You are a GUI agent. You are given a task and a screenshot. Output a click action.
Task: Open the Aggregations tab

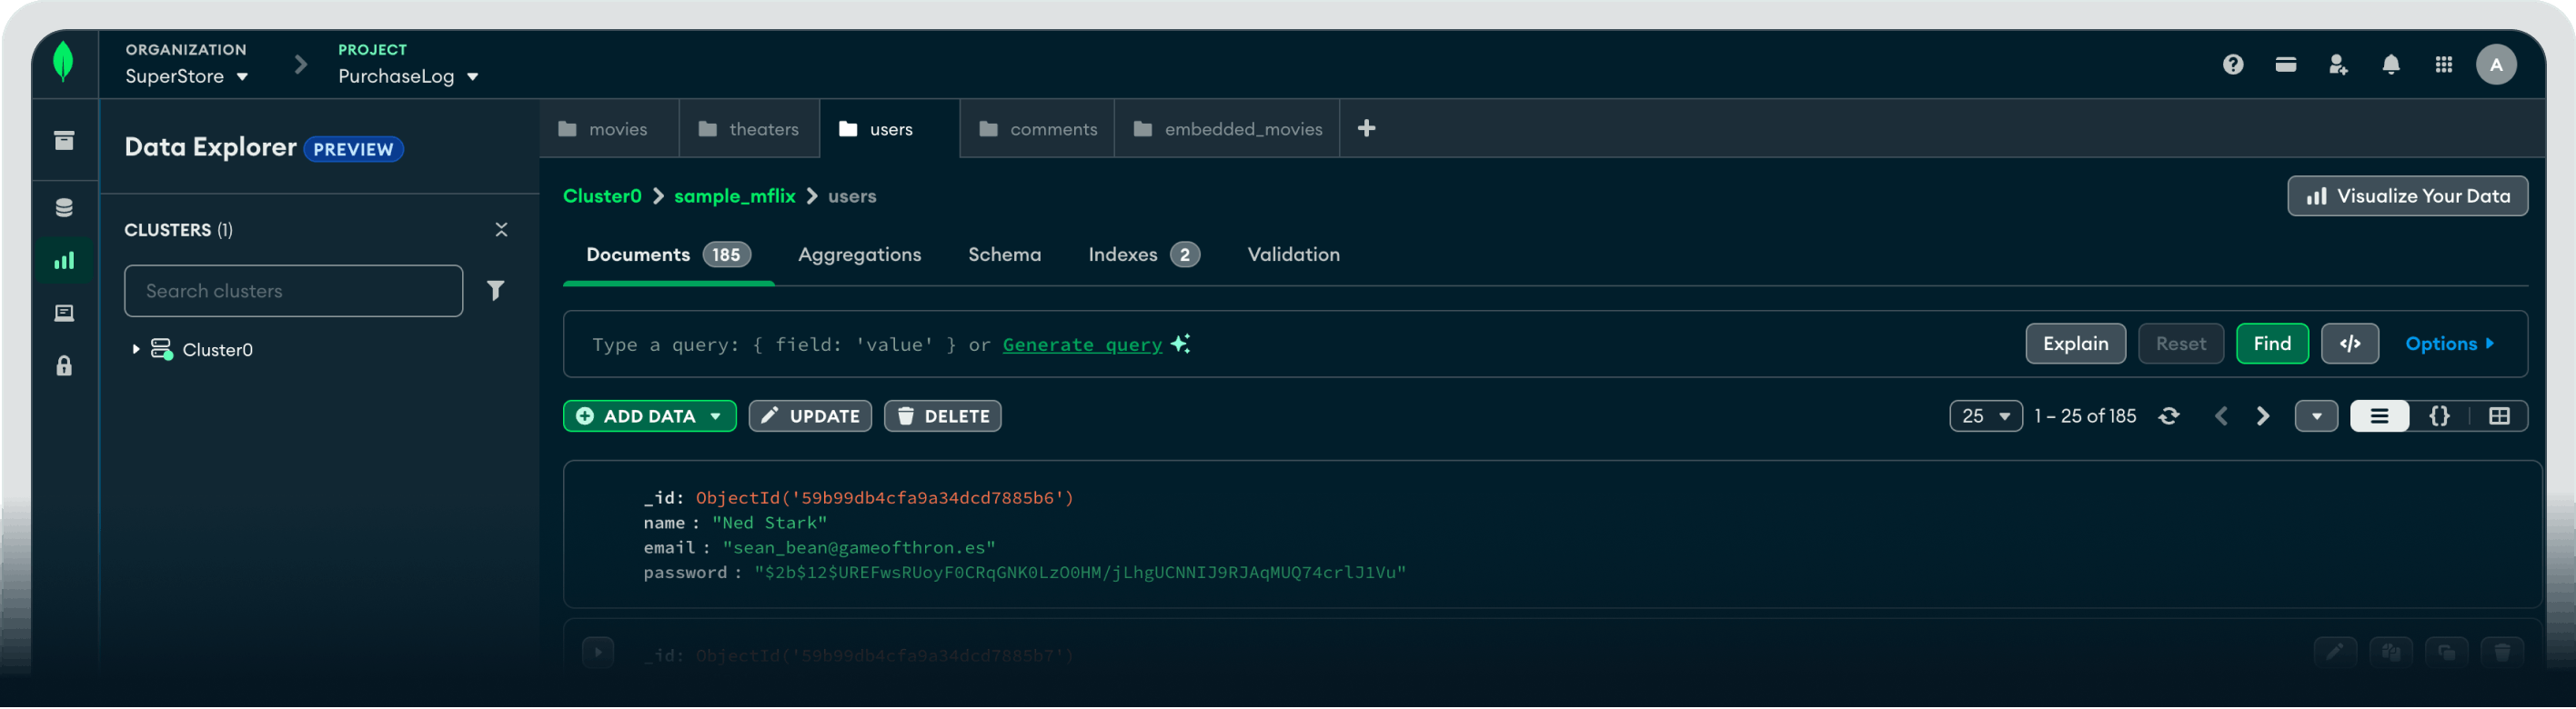[x=859, y=255]
